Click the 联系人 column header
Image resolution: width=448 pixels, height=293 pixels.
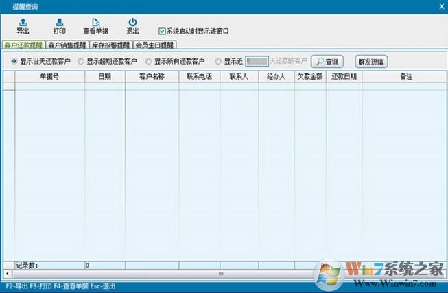pos(239,77)
